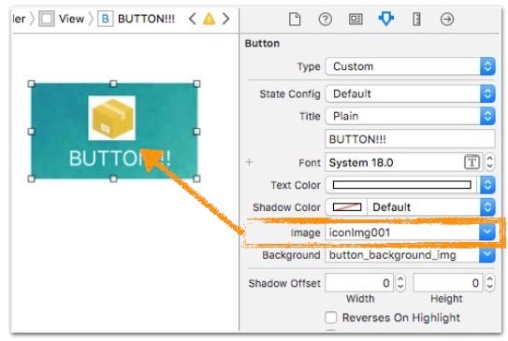Open the State Config dropdown
The height and width of the screenshot is (341, 508).
click(410, 93)
